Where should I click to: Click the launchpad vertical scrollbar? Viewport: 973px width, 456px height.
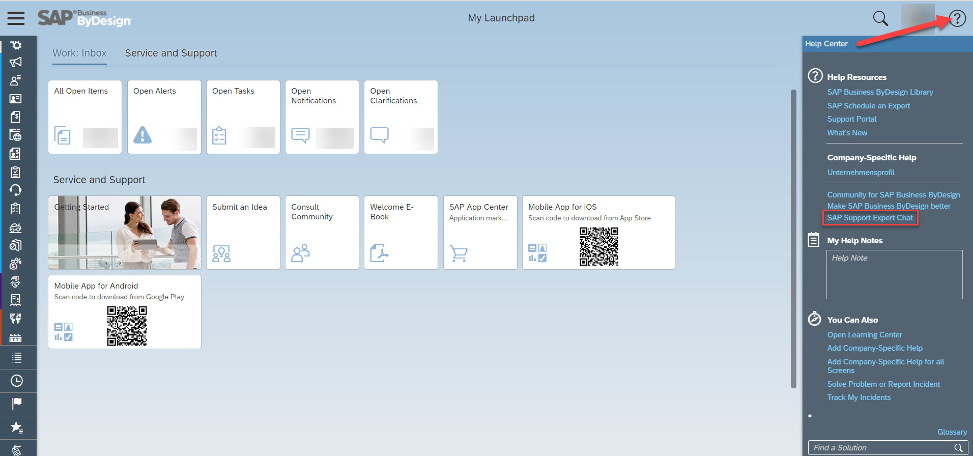coord(793,239)
